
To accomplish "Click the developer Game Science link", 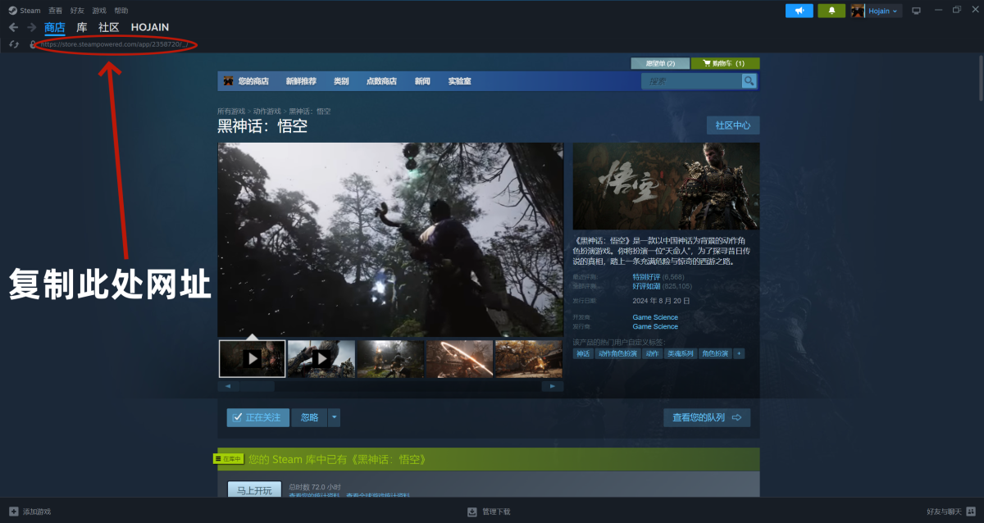I will point(655,317).
